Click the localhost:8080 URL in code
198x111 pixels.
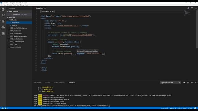coord(82,35)
